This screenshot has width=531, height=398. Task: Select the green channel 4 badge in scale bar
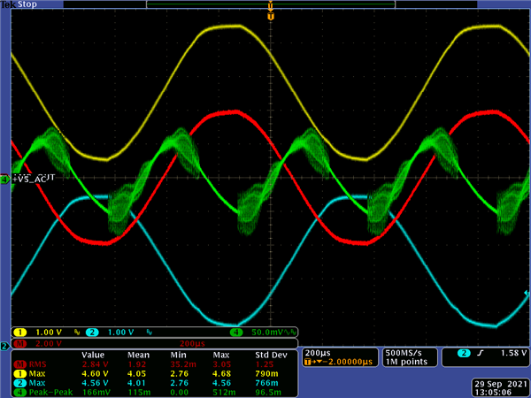236,333
